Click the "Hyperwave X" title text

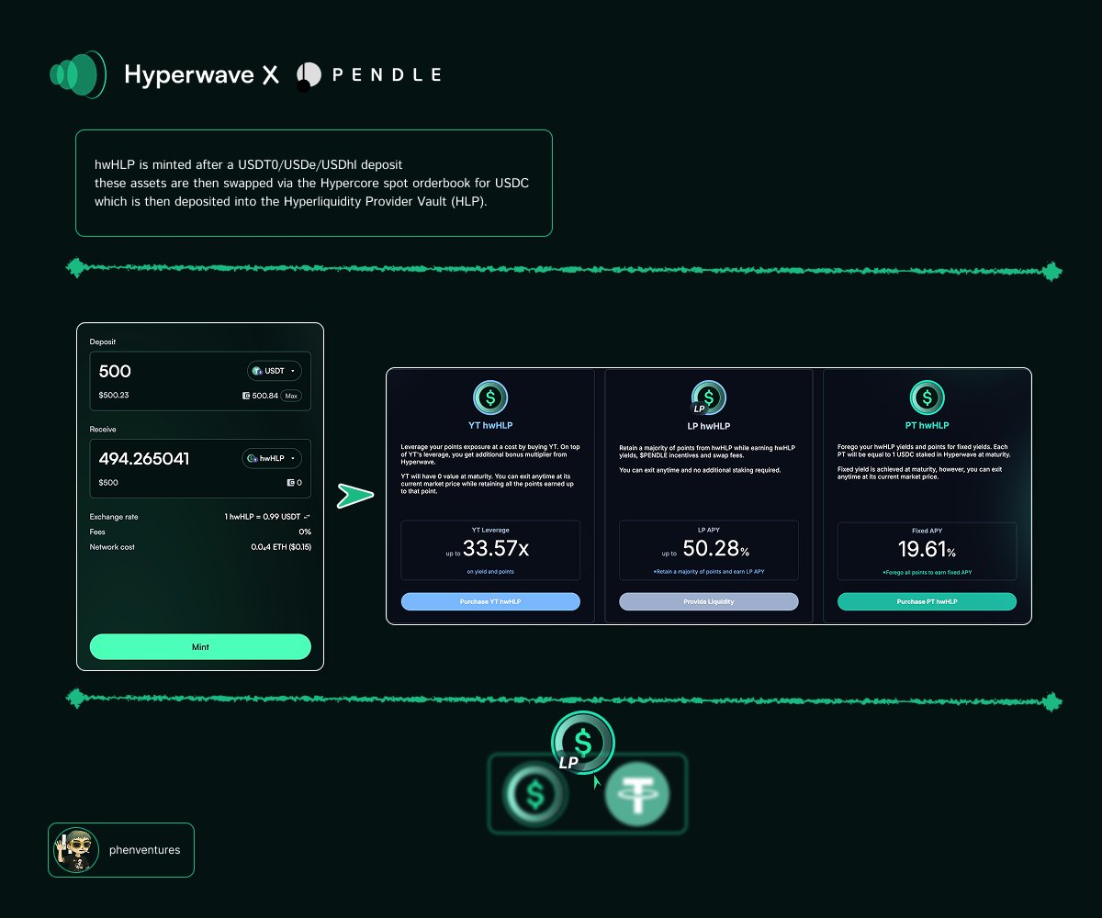(201, 74)
